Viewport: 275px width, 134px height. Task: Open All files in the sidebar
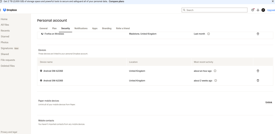coord(5,25)
